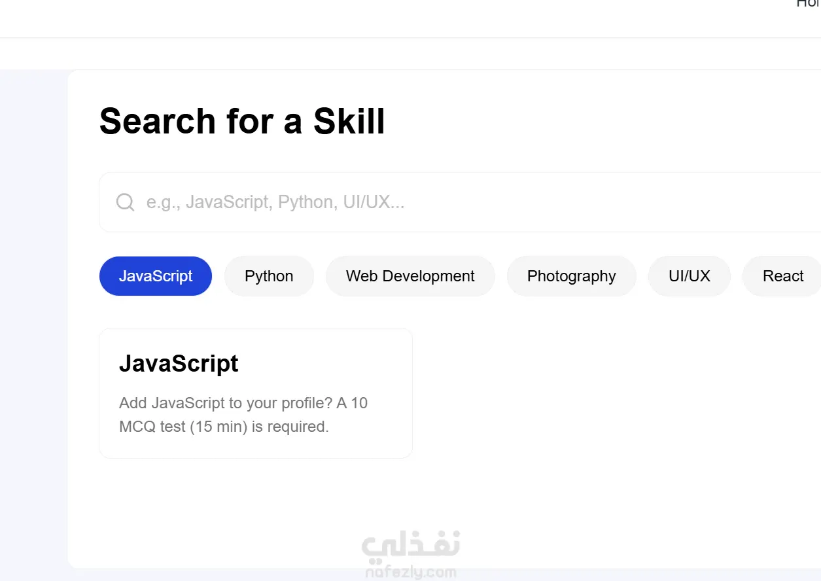Click the Search for a Skill heading
This screenshot has width=821, height=581.
tap(242, 121)
